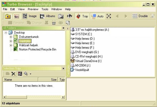This screenshot has height=107, width=157.
Task: Sort tray list by Type column
Action: 62,80
